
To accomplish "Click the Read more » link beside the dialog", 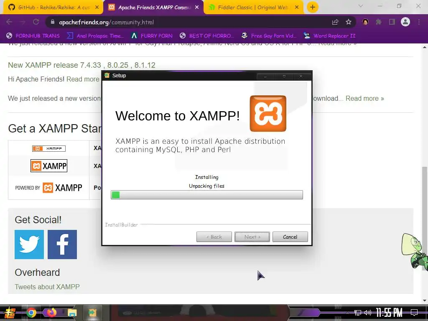I will [364, 98].
